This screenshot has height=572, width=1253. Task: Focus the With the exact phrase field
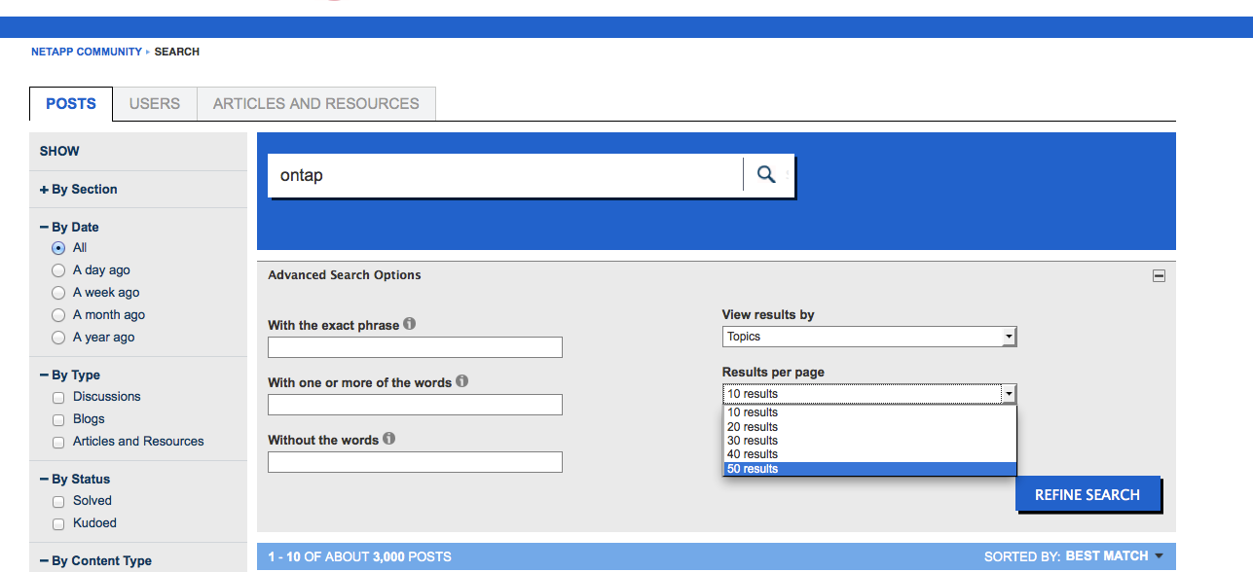(415, 347)
